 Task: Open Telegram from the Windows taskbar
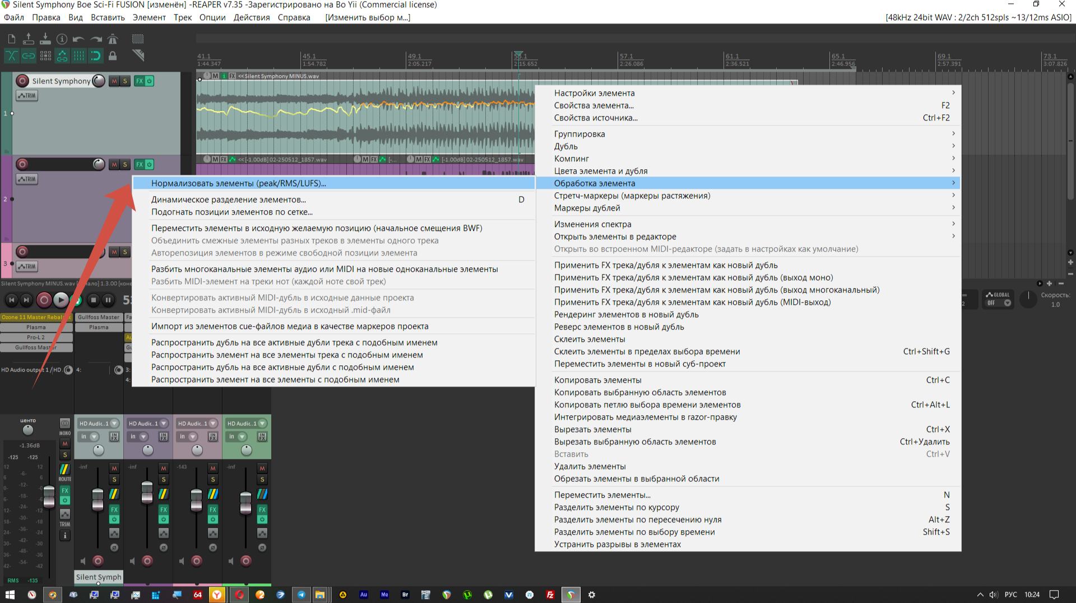pos(301,595)
